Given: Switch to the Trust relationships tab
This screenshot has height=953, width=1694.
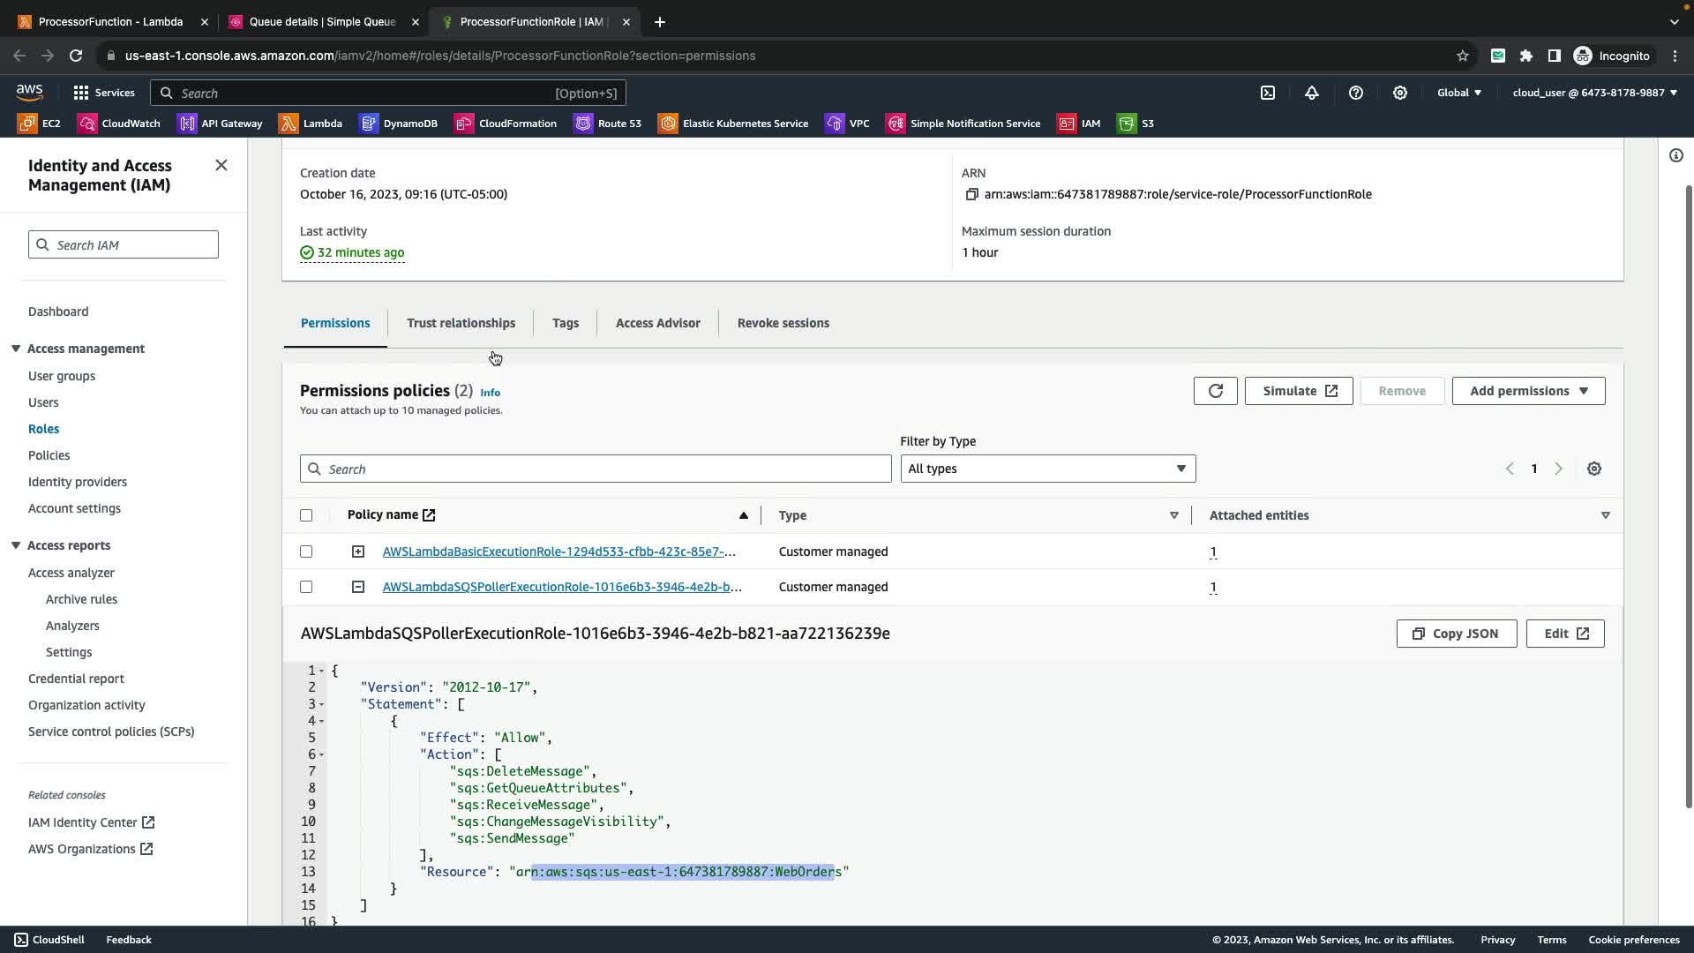Looking at the screenshot, I should tap(461, 323).
